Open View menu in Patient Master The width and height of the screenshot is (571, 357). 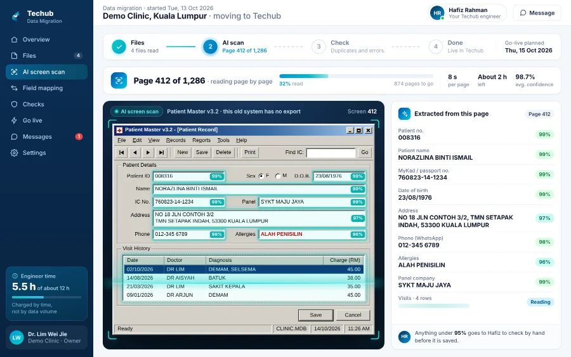point(154,140)
